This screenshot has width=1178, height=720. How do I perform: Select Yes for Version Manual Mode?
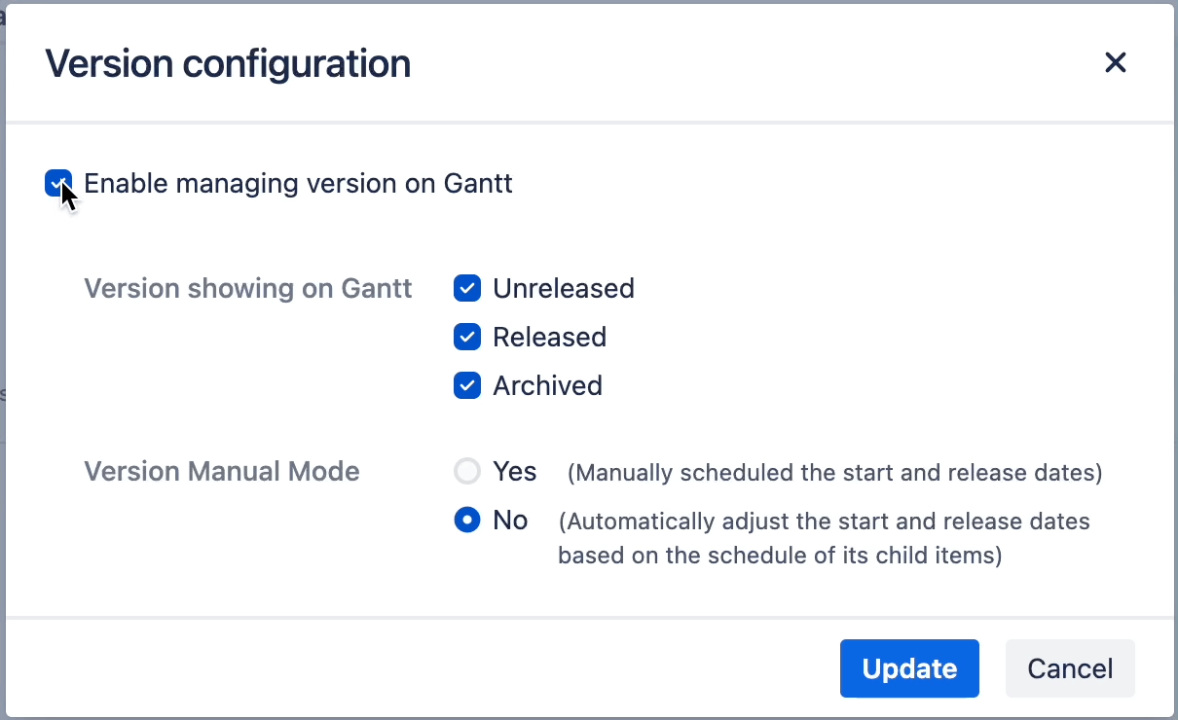pos(466,471)
